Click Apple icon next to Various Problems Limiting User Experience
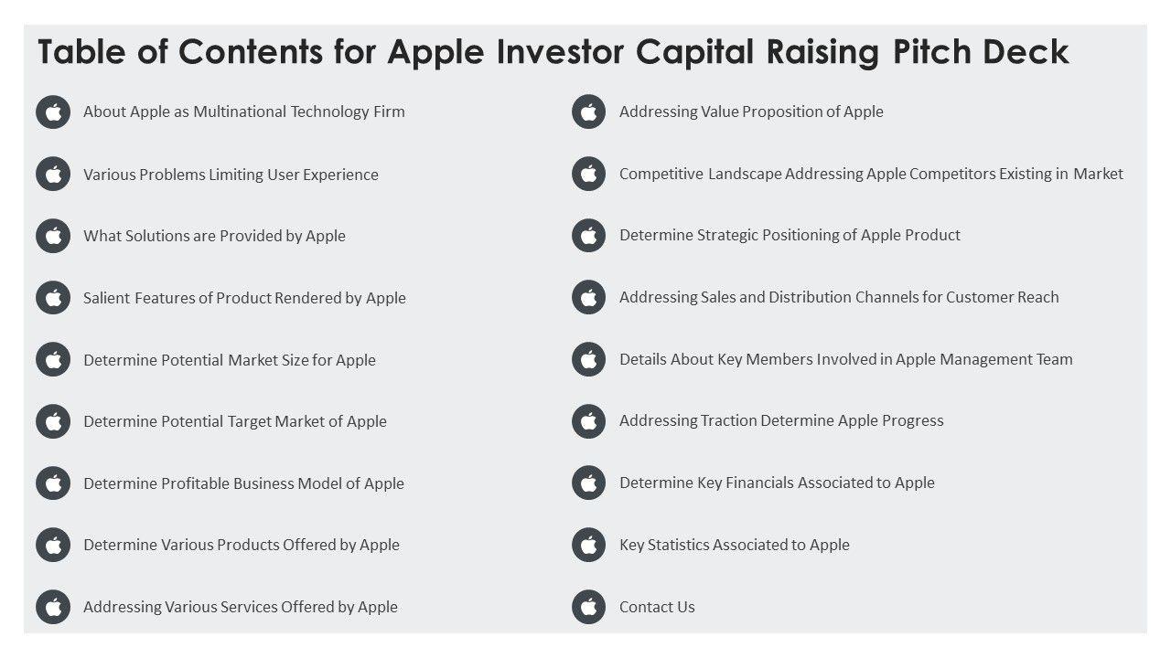Viewport: 1171px width, 658px height. 53,175
